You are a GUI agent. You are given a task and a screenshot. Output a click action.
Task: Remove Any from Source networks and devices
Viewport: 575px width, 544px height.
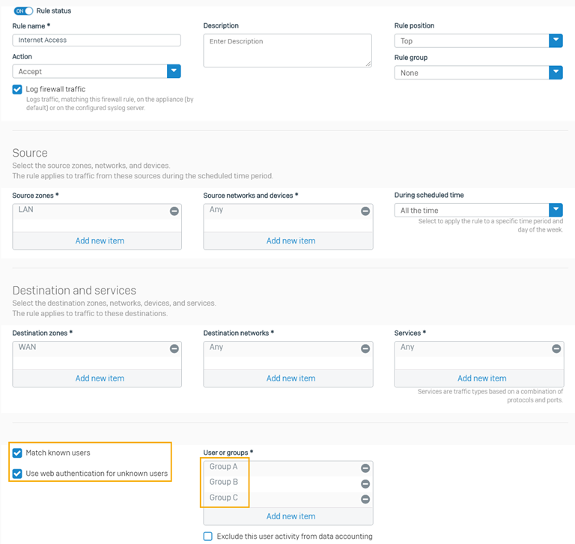click(x=365, y=211)
